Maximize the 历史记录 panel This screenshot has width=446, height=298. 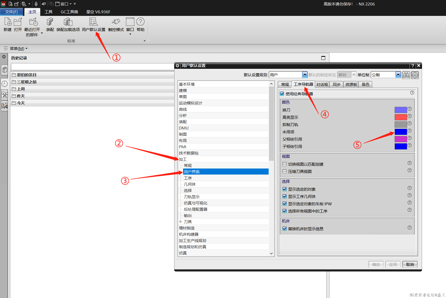click(x=323, y=58)
